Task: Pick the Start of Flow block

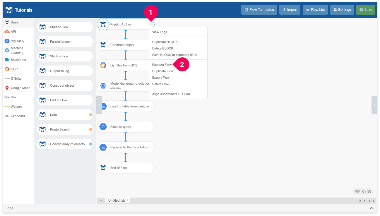Action: point(65,27)
